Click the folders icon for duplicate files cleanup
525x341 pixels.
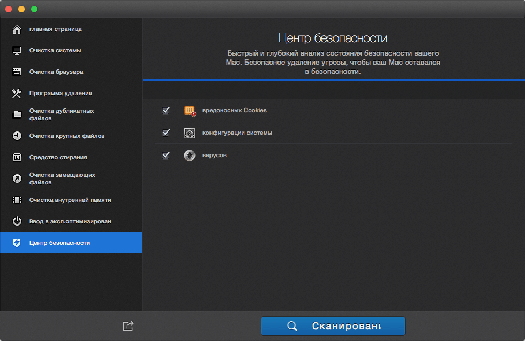tap(17, 114)
